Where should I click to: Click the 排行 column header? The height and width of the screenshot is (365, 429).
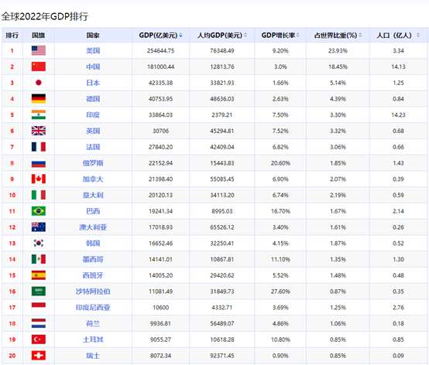tap(12, 36)
